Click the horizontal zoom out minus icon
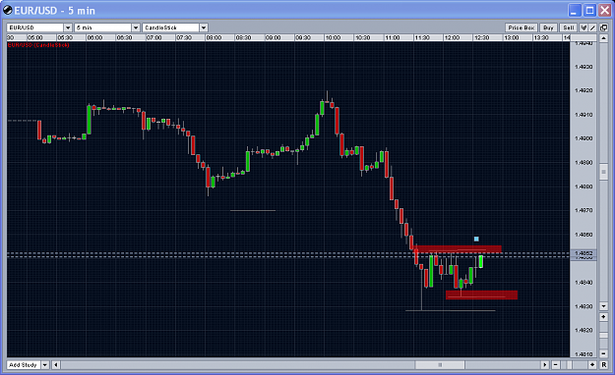The width and height of the screenshot is (615, 375). 555,365
